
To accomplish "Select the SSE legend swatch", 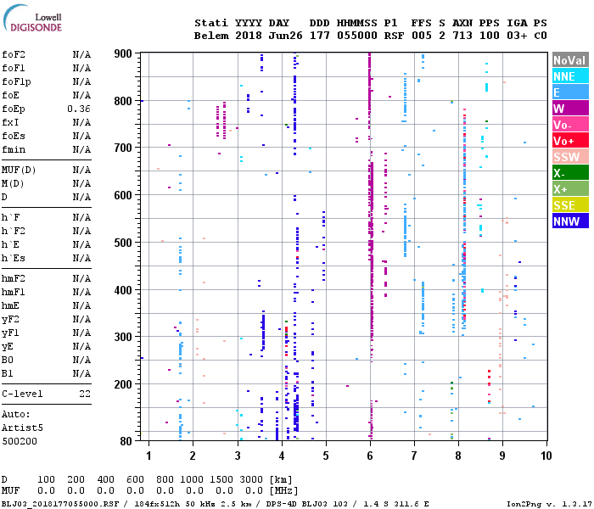I will [570, 205].
